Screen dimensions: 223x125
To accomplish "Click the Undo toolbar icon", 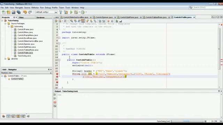I will coord(25,12).
